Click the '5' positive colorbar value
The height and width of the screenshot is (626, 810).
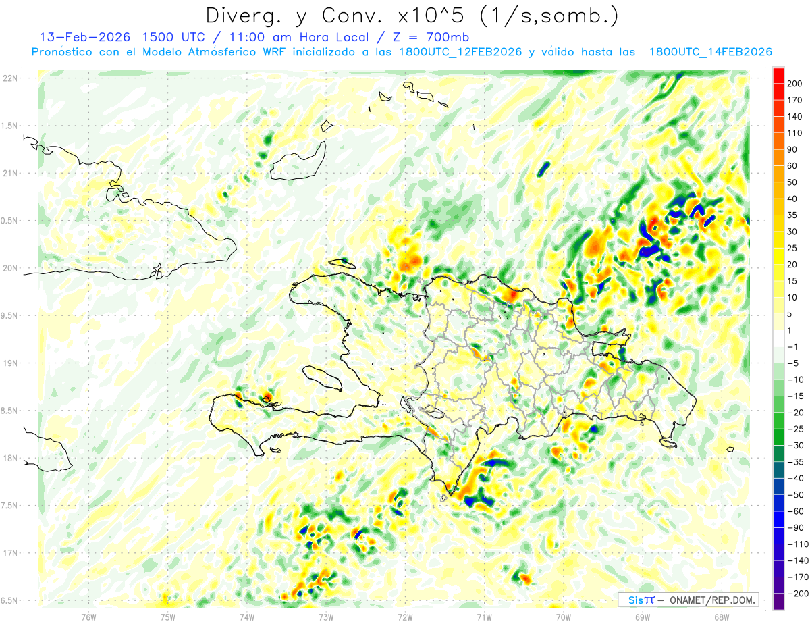(x=790, y=314)
